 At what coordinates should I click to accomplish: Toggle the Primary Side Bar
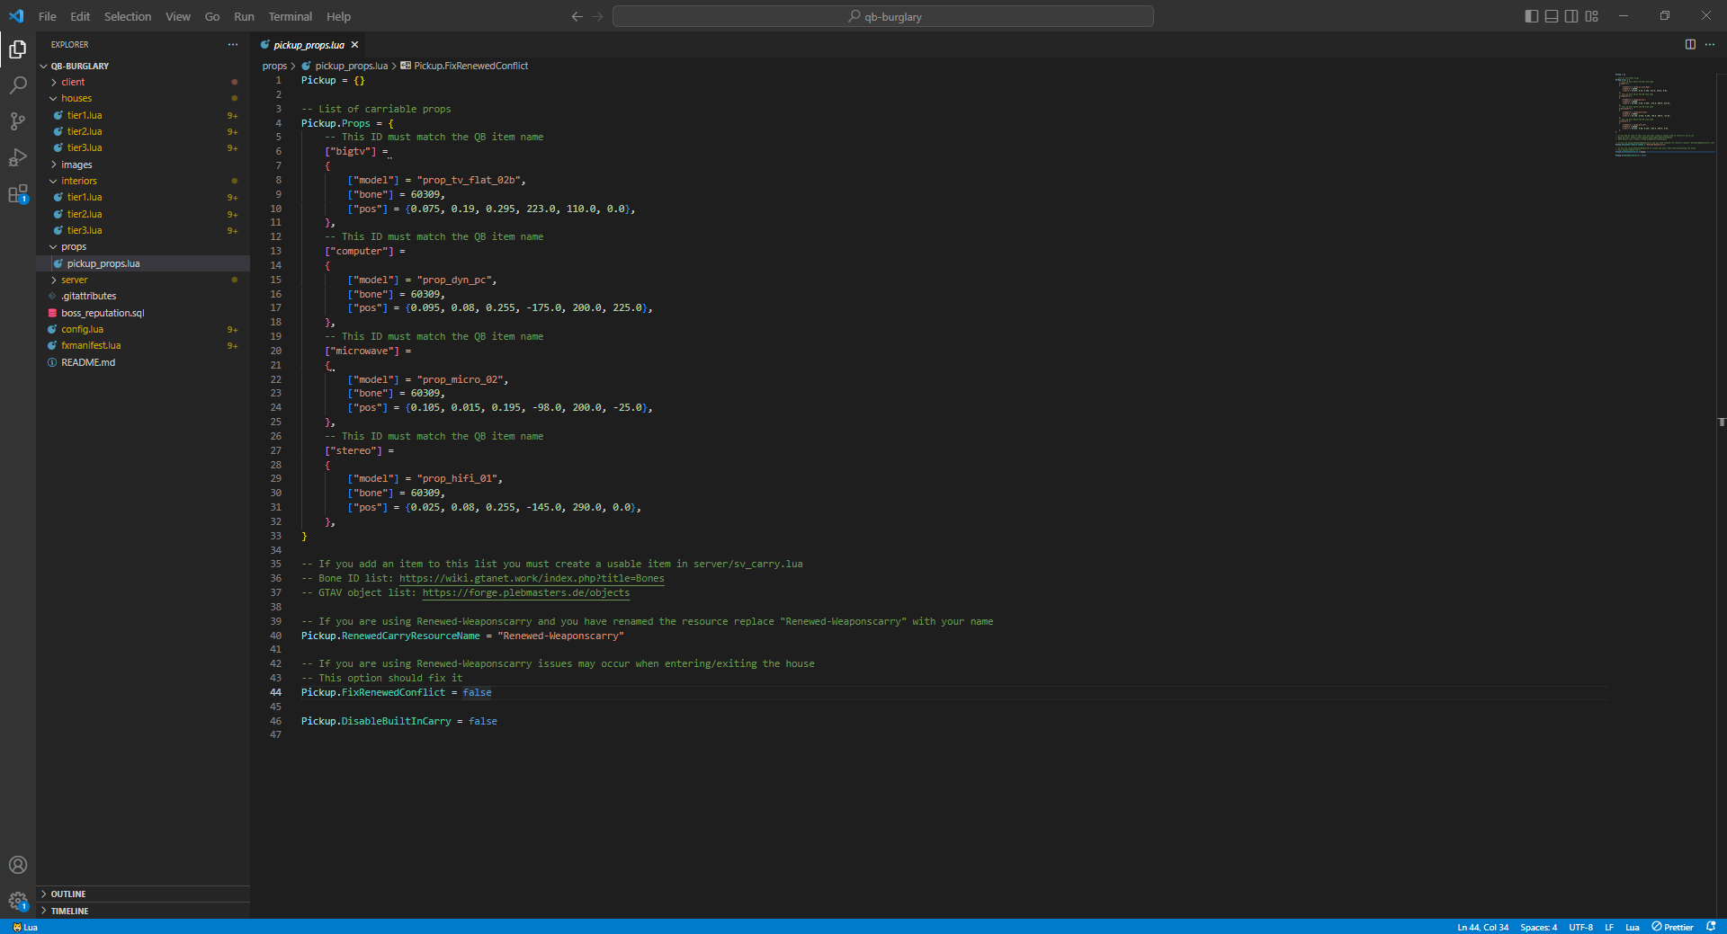(x=1532, y=16)
